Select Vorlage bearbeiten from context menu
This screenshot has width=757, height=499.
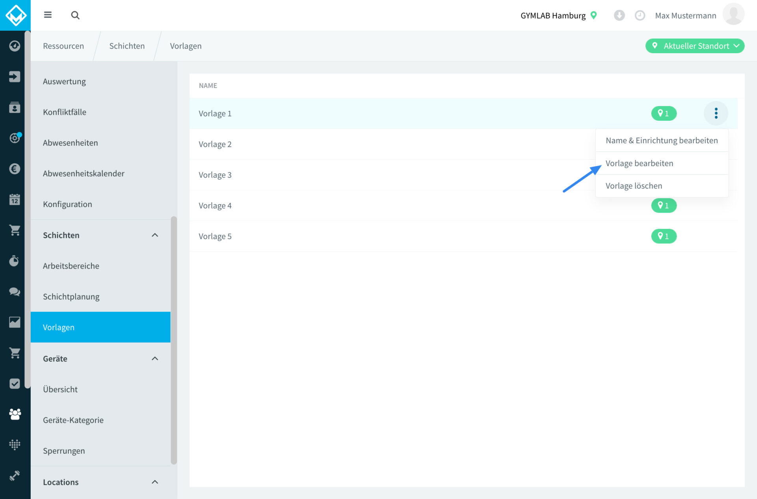(639, 163)
